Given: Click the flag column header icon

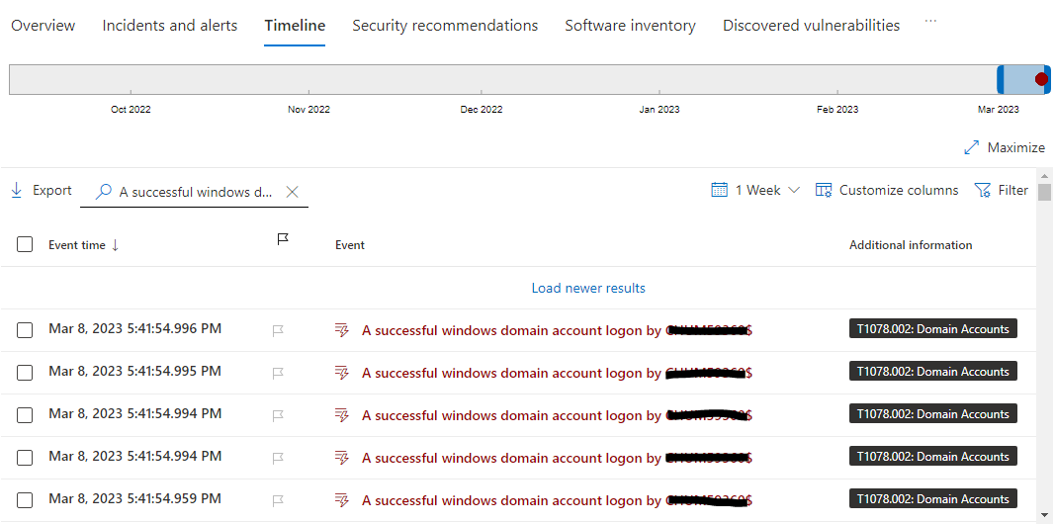Looking at the screenshot, I should point(283,239).
